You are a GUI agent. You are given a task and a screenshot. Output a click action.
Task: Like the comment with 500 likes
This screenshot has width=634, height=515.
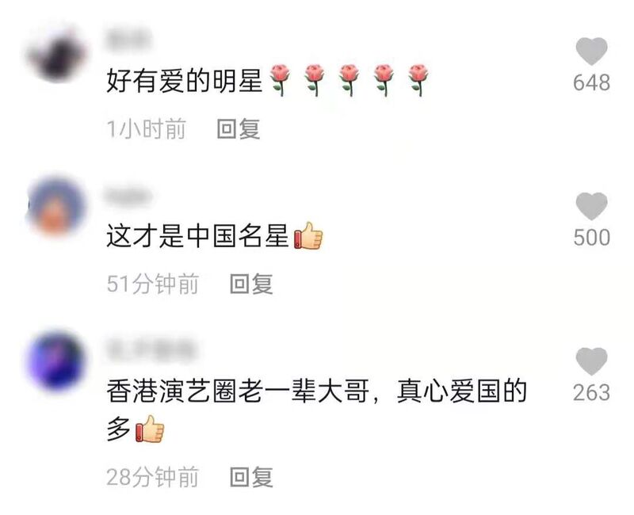(x=591, y=206)
